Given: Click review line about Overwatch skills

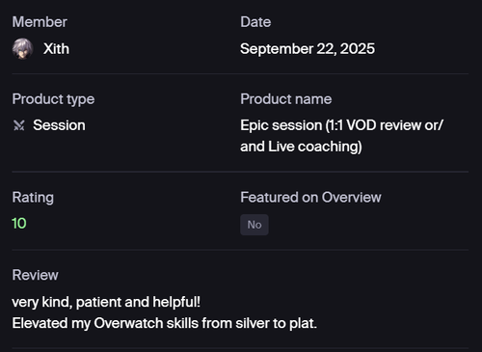Looking at the screenshot, I should 165,323.
